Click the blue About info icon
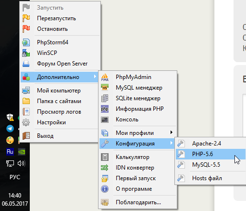Image resolution: width=246 pixels, height=211 pixels. pos(105,189)
